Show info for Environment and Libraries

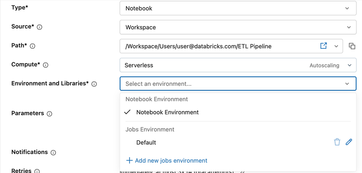pyautogui.click(x=94, y=84)
